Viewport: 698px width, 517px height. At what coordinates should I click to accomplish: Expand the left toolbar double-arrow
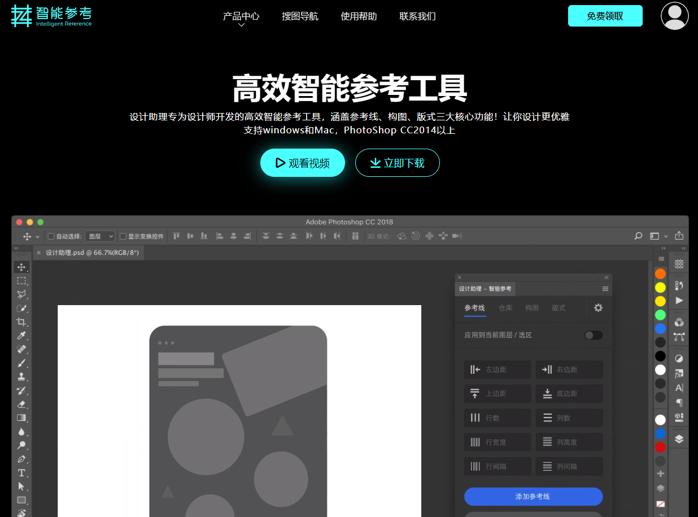pos(16,249)
